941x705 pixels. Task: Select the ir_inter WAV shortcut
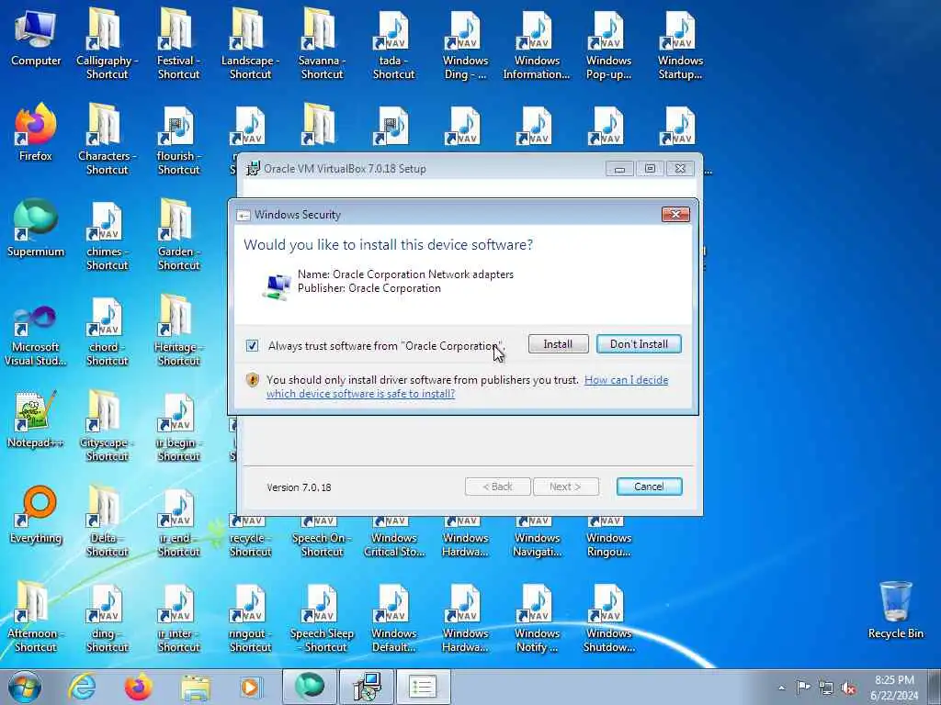point(178,618)
